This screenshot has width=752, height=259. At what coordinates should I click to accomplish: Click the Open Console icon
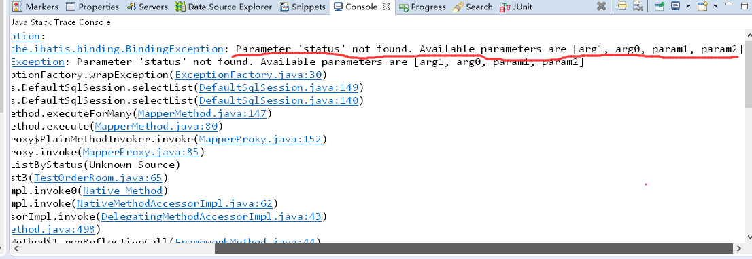(702, 7)
